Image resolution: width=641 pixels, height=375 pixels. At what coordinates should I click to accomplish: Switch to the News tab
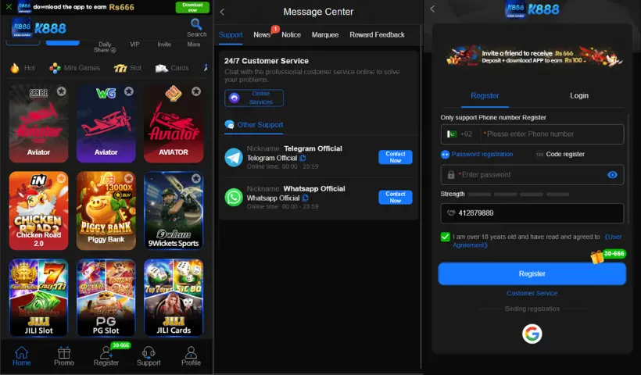262,35
